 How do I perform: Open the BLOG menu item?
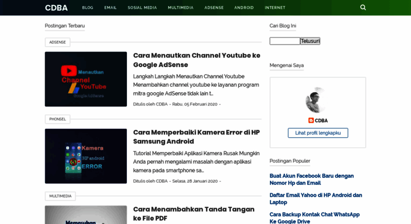click(88, 7)
